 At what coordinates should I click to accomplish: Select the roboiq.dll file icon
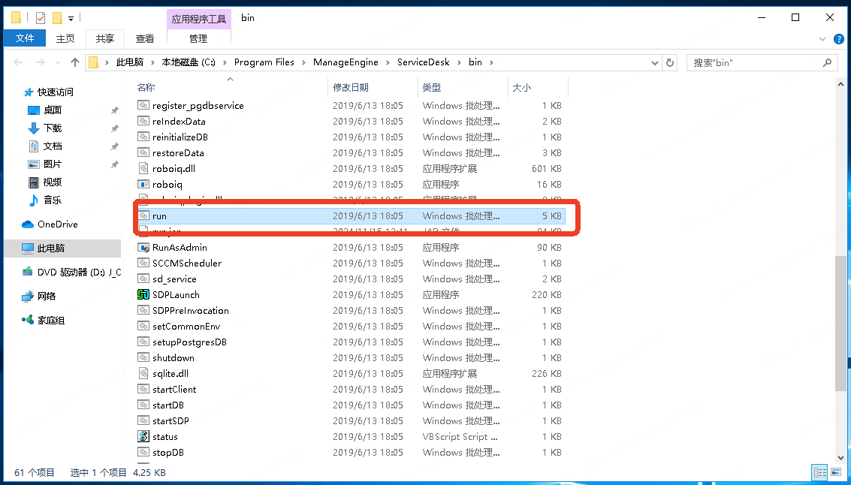[143, 168]
